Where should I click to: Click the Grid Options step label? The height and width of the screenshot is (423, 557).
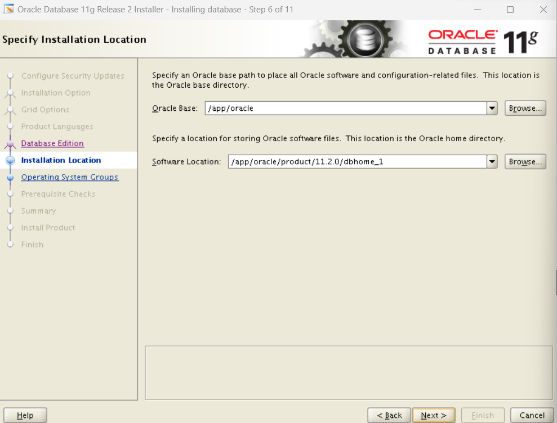coord(45,110)
